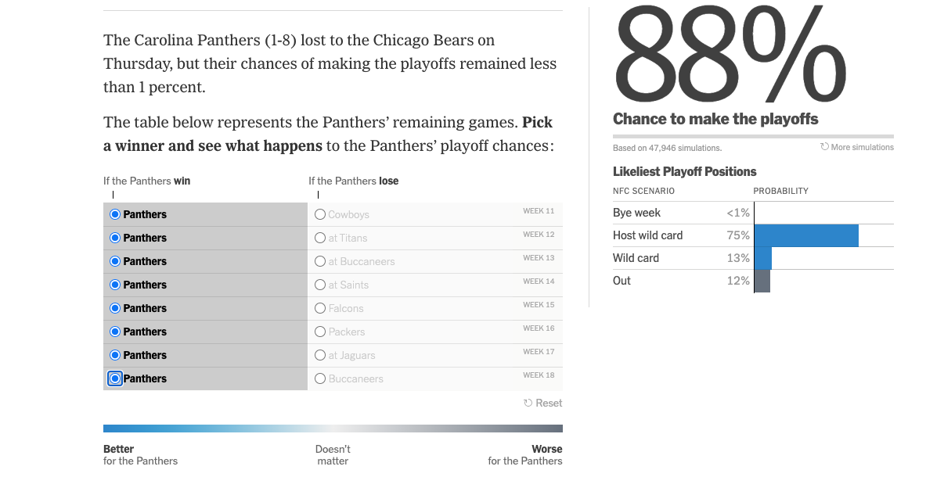Select Panthers to win Week 11
Screen dimensions: 926x477
(x=115, y=213)
